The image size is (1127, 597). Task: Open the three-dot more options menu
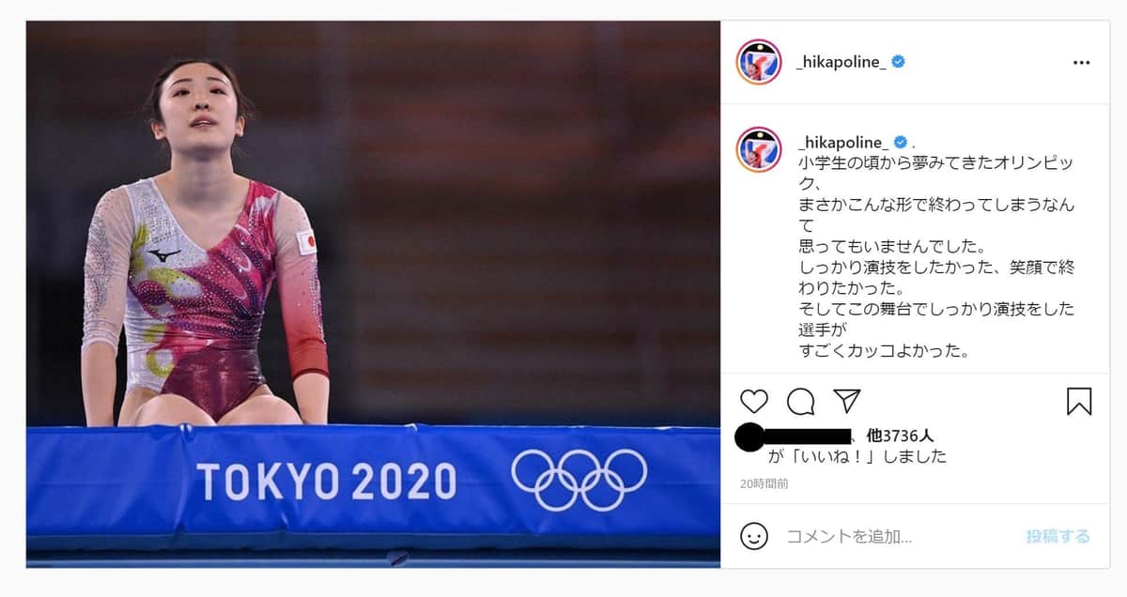[1082, 63]
